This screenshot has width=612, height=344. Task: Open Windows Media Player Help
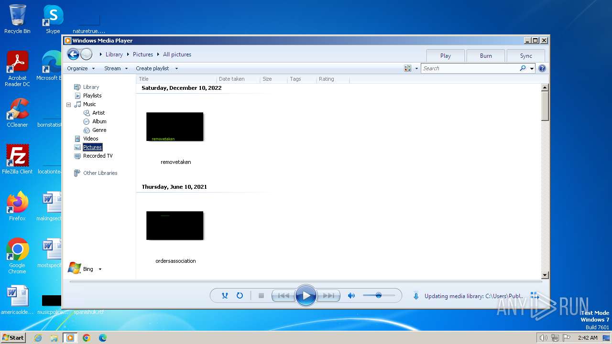(x=542, y=68)
